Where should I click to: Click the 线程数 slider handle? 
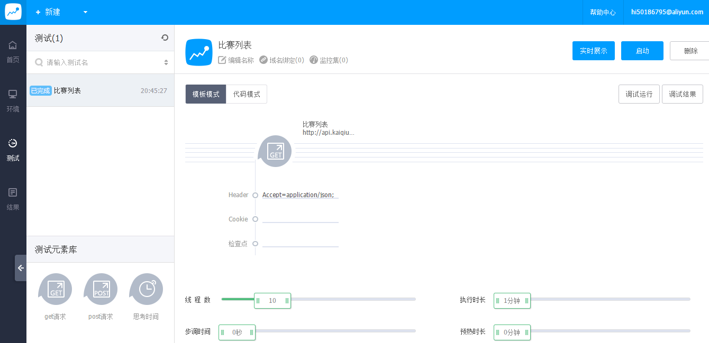[x=272, y=301]
